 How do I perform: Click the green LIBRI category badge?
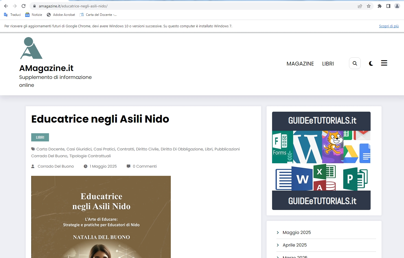tap(40, 137)
